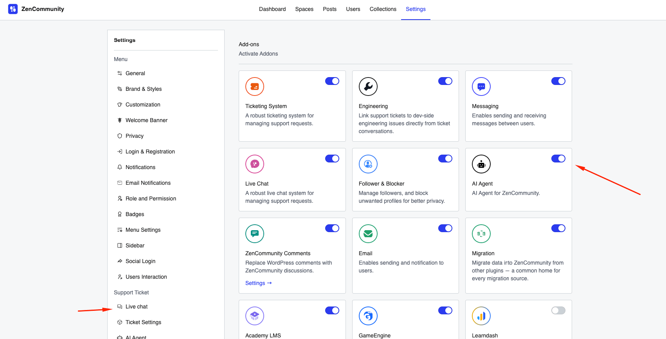
Task: Open the Dashboard tab
Action: [x=272, y=9]
